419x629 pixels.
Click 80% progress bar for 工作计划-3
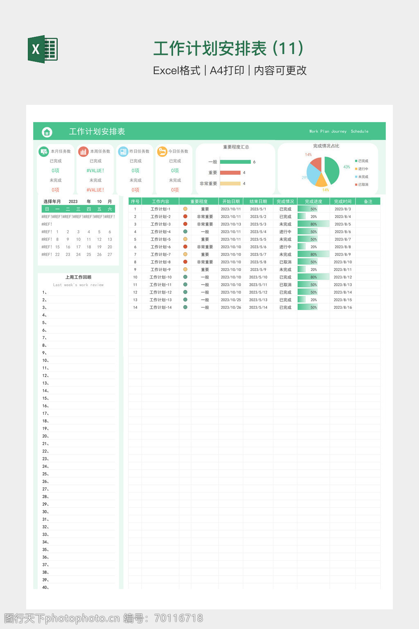point(313,224)
